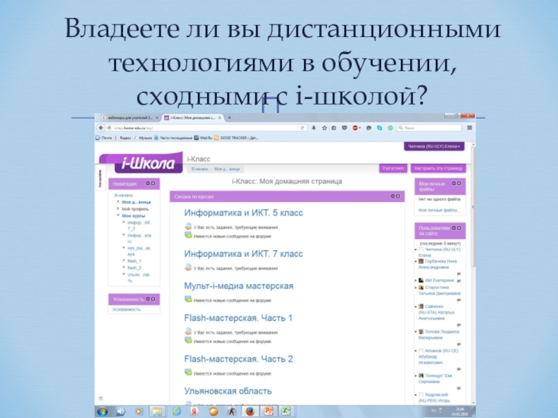The height and width of the screenshot is (418, 558).
Task: Open the Настройки docked side tab
Action: click(100, 178)
